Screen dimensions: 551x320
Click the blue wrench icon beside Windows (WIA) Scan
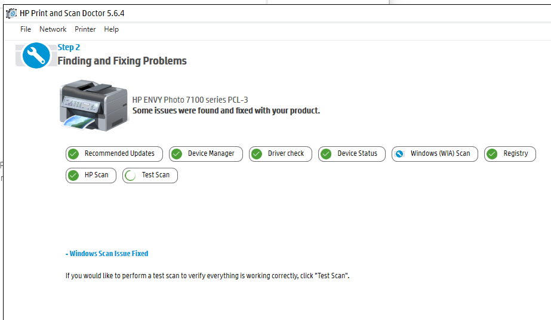click(399, 154)
